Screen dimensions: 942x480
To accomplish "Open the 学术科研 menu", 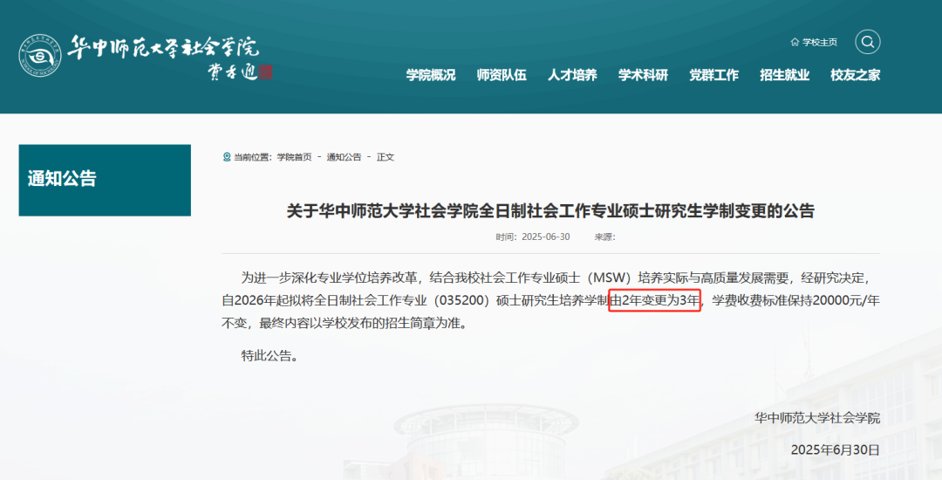I will (643, 75).
